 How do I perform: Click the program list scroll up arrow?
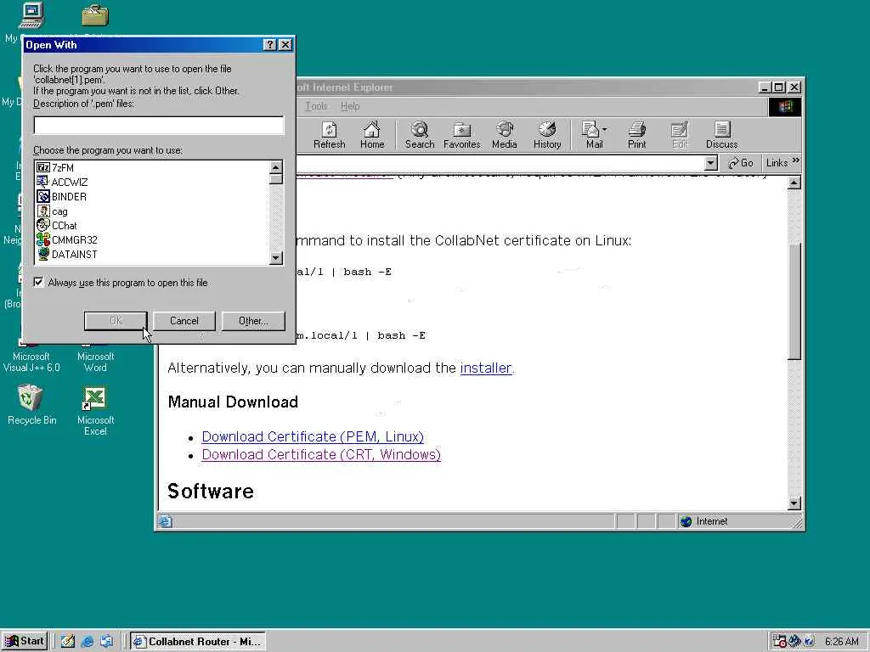tap(276, 167)
